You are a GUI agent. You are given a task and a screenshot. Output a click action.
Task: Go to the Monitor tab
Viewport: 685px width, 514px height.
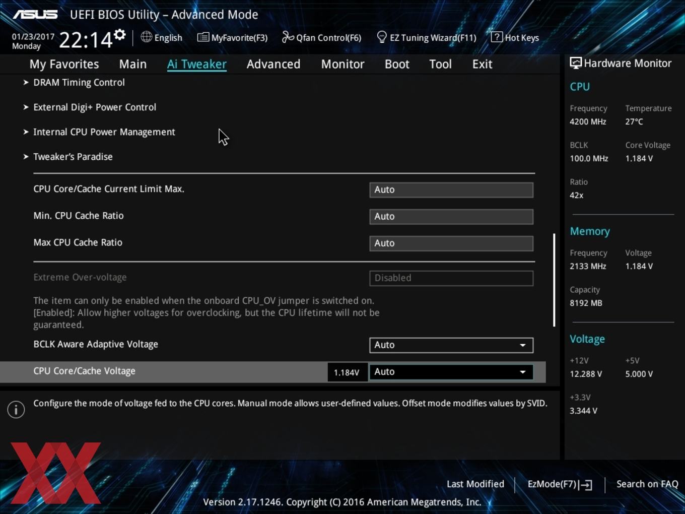pos(343,64)
